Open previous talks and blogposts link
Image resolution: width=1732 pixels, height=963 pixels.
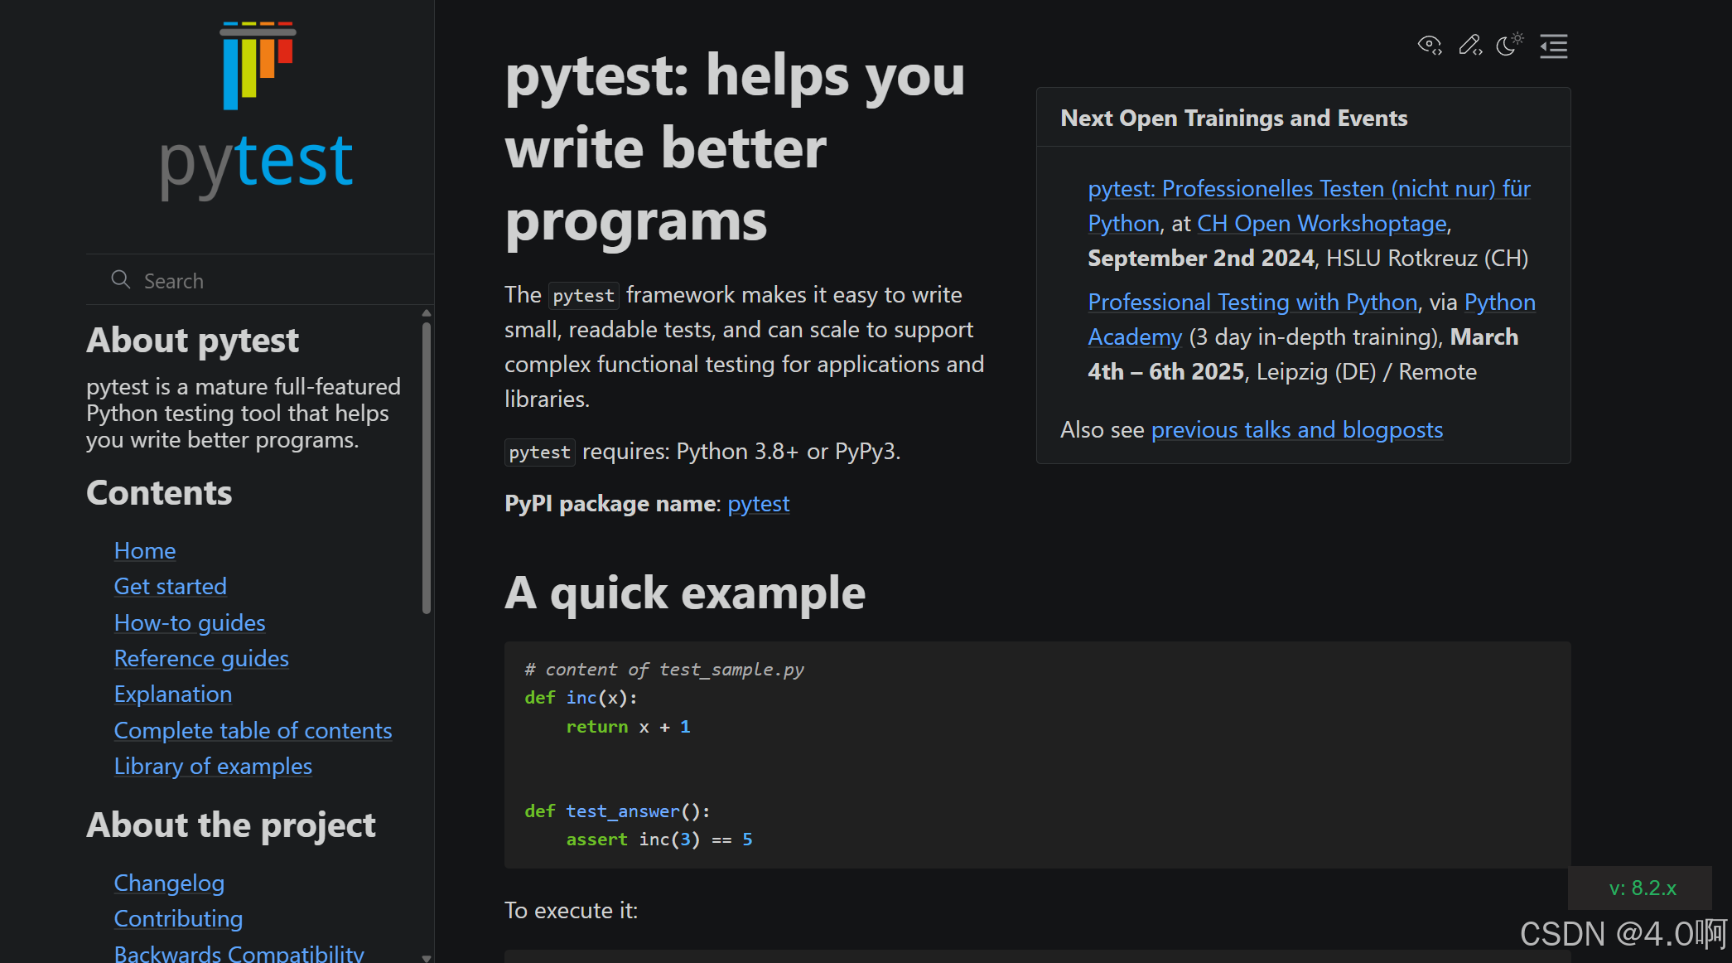pos(1297,429)
